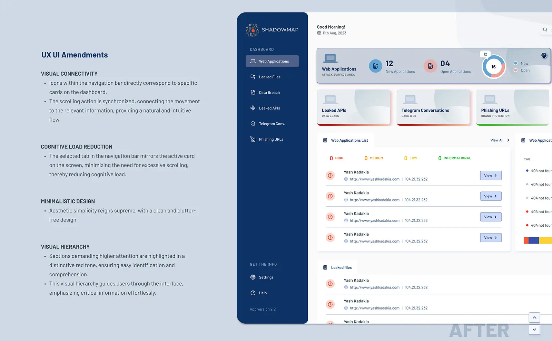Image resolution: width=552 pixels, height=341 pixels.
Task: Click globe icon in first Web Applications row
Action: [x=346, y=179]
